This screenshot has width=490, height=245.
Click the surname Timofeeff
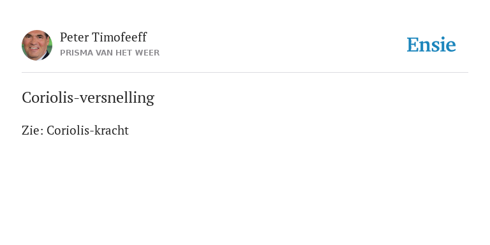pyautogui.click(x=119, y=37)
